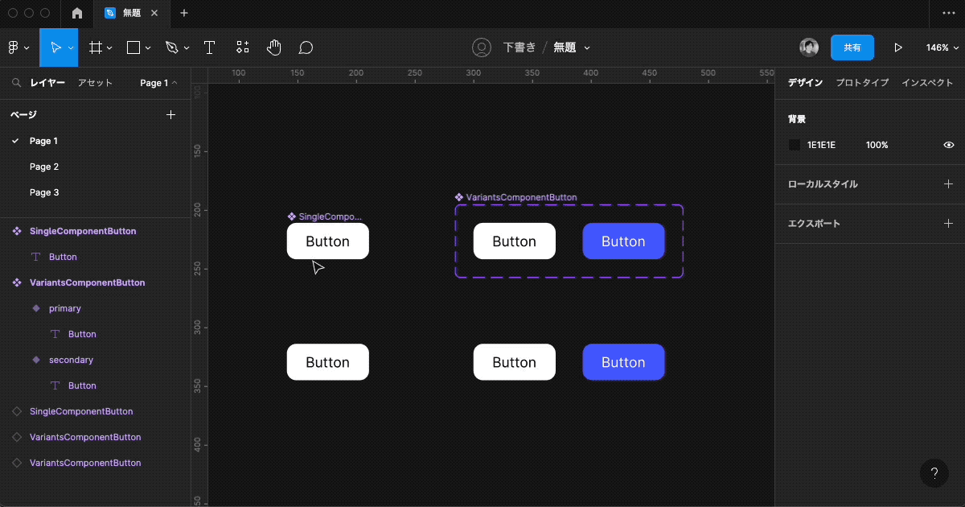This screenshot has height=507, width=965.
Task: Click the 1E1E1E background color swatch
Action: click(x=795, y=145)
